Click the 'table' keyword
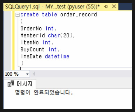The width and height of the screenshot is (135, 112). pyautogui.click(x=50, y=15)
